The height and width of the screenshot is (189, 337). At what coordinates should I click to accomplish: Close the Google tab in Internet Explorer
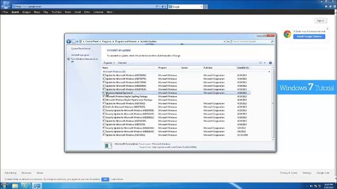click(x=201, y=7)
